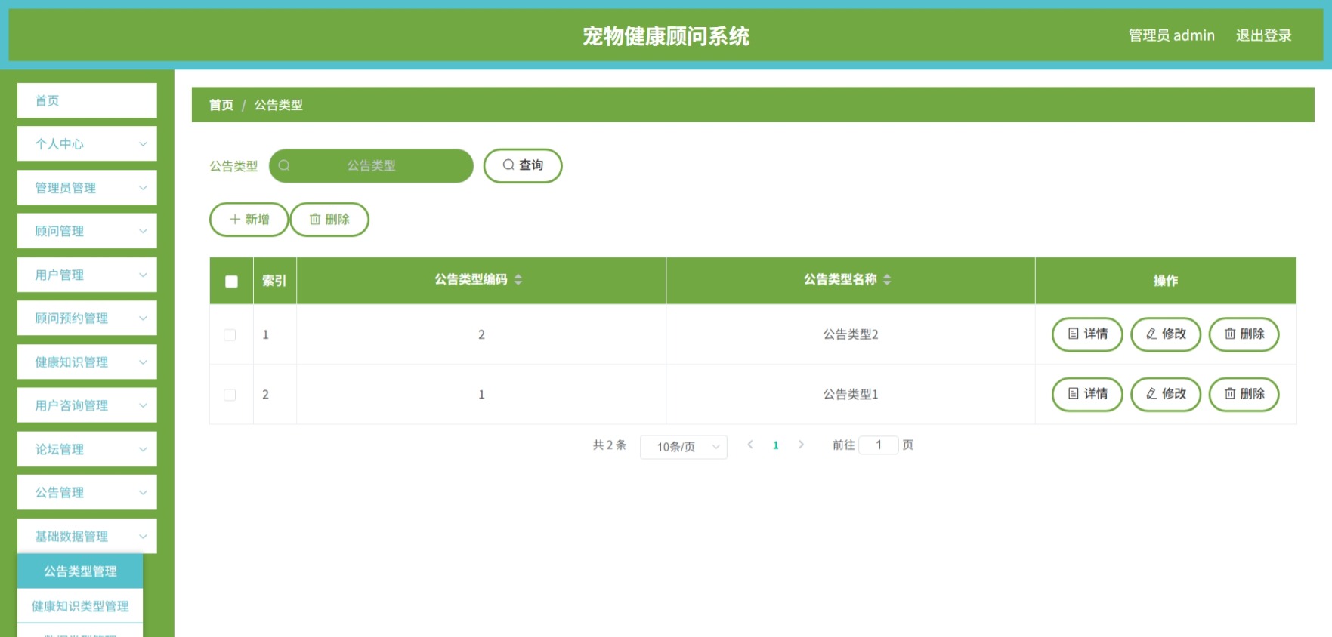
Task: Click the 新增 add button
Action: pyautogui.click(x=249, y=220)
